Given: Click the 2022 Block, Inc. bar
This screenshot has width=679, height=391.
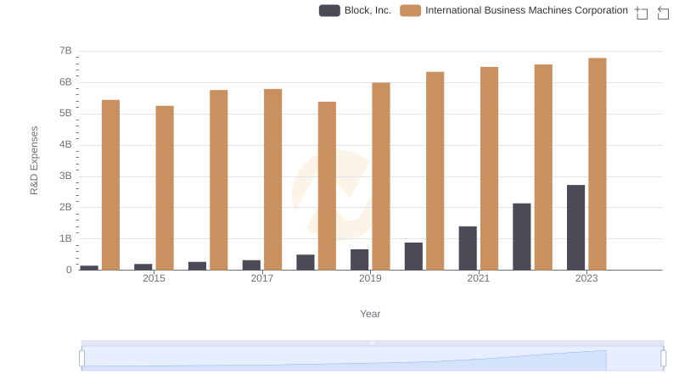Looking at the screenshot, I should [x=522, y=237].
